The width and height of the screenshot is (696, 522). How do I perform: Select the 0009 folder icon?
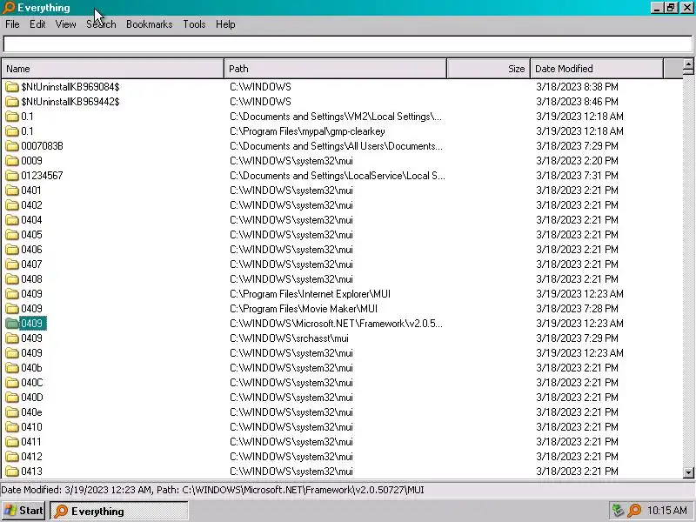point(12,161)
